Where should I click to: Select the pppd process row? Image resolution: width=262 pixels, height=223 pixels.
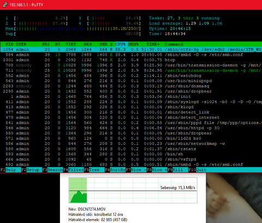click(131, 123)
